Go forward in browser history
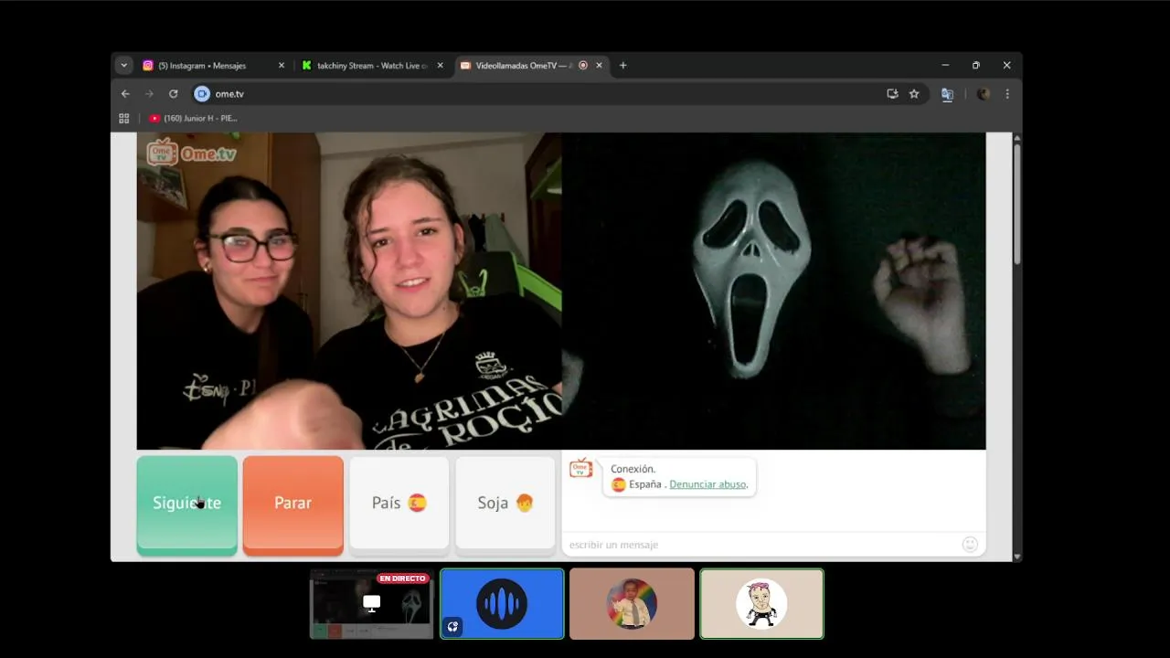 click(149, 94)
